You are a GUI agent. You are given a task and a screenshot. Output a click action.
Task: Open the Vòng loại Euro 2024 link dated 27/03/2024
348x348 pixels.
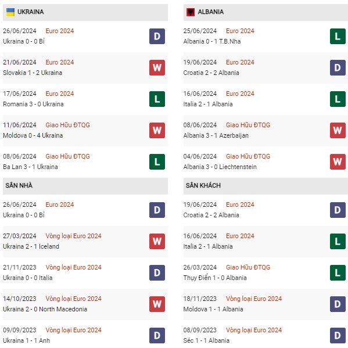click(73, 236)
